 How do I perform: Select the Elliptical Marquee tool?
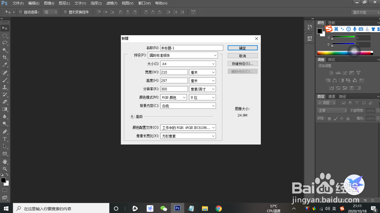coord(5,35)
